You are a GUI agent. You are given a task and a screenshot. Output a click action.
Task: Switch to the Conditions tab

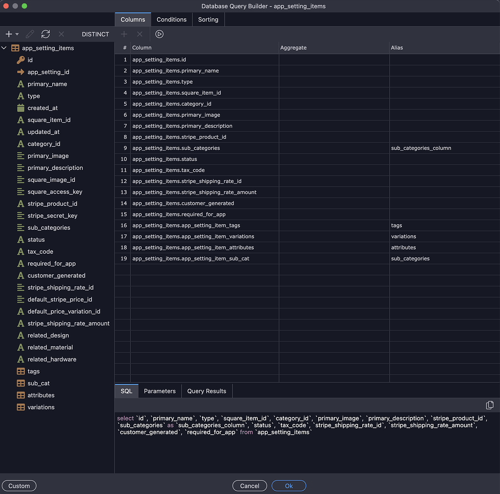pos(171,20)
